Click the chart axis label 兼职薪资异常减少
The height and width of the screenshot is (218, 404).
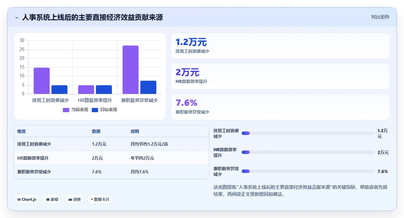(x=139, y=100)
